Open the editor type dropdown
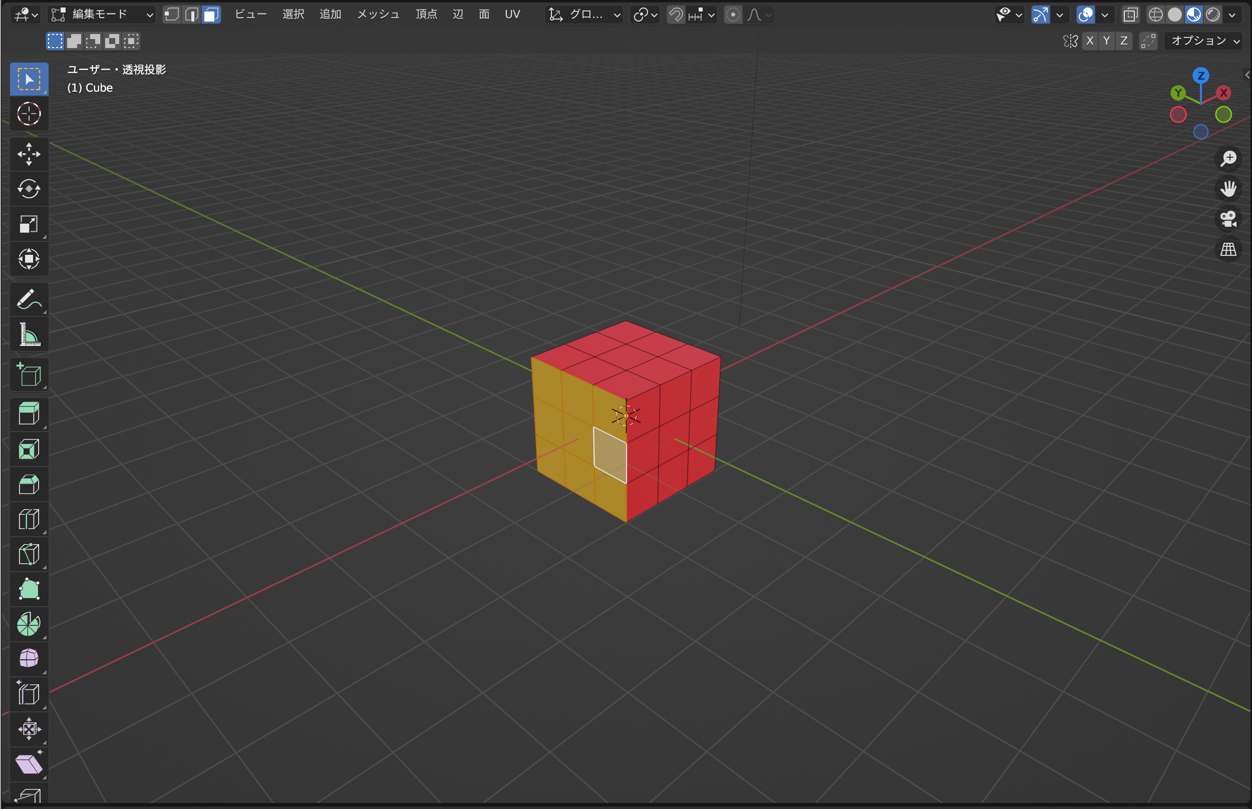The height and width of the screenshot is (809, 1252). coord(26,15)
